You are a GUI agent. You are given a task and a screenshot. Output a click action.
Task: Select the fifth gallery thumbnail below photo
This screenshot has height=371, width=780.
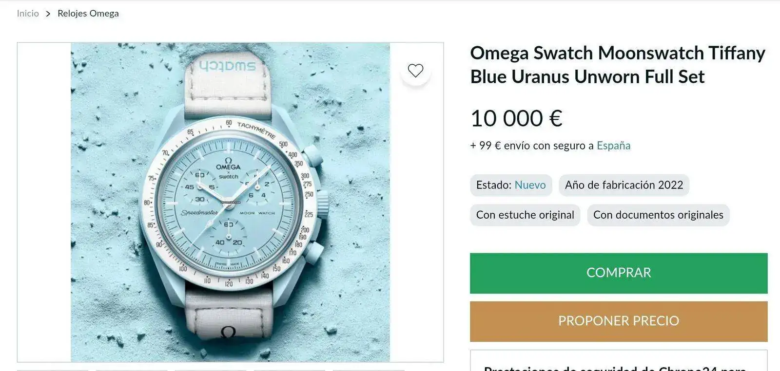(369, 370)
